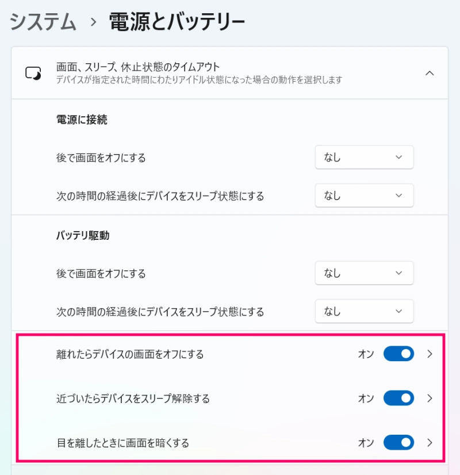The width and height of the screenshot is (460, 475).
Task: Select なし in the plugged-in screen-off combo box
Action: click(364, 157)
